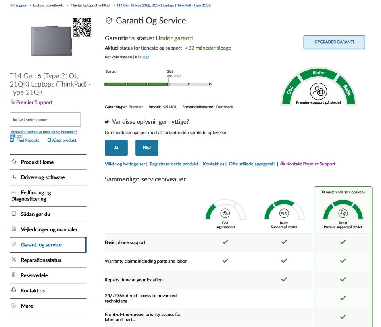Click the God segment of large gauge
Screen dimensions: 381x327
[291, 90]
